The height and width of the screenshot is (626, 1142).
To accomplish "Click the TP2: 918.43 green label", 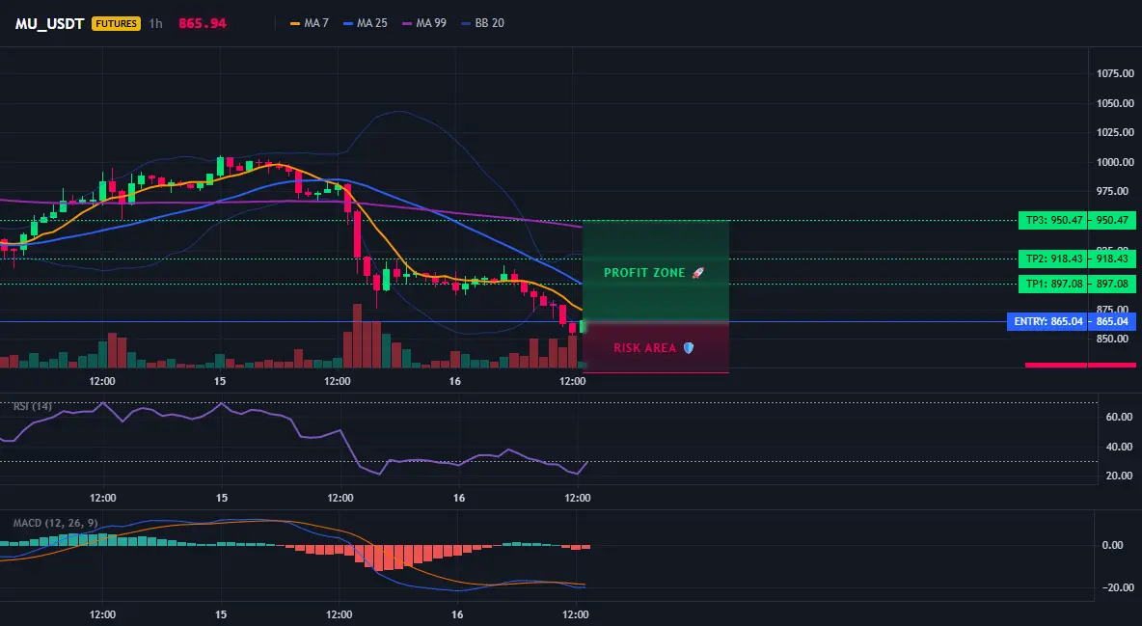I will [1052, 259].
